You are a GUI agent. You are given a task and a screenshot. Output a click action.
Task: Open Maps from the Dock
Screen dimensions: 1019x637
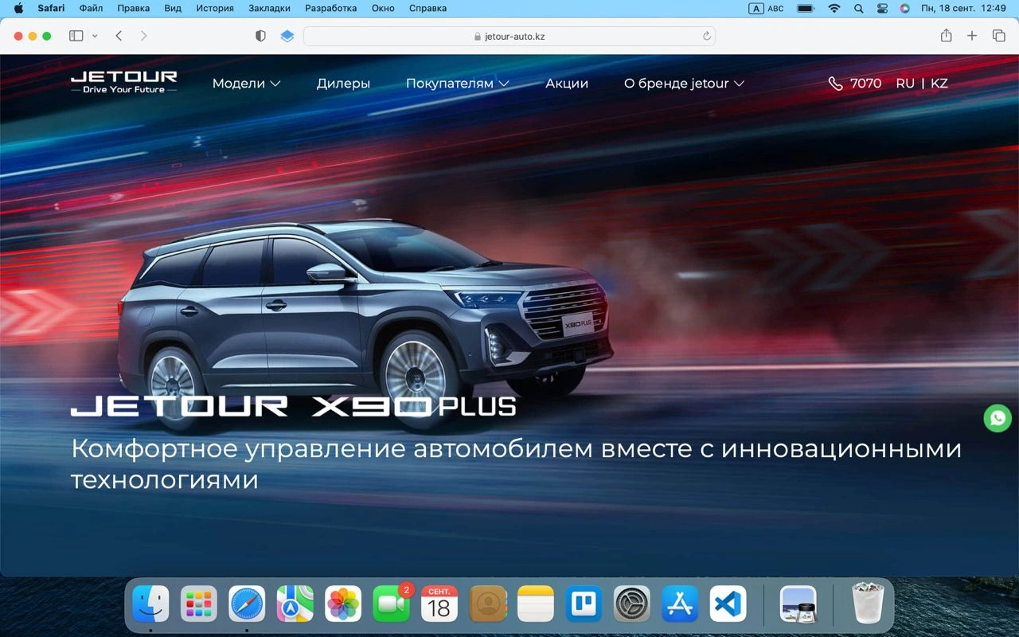tap(295, 604)
